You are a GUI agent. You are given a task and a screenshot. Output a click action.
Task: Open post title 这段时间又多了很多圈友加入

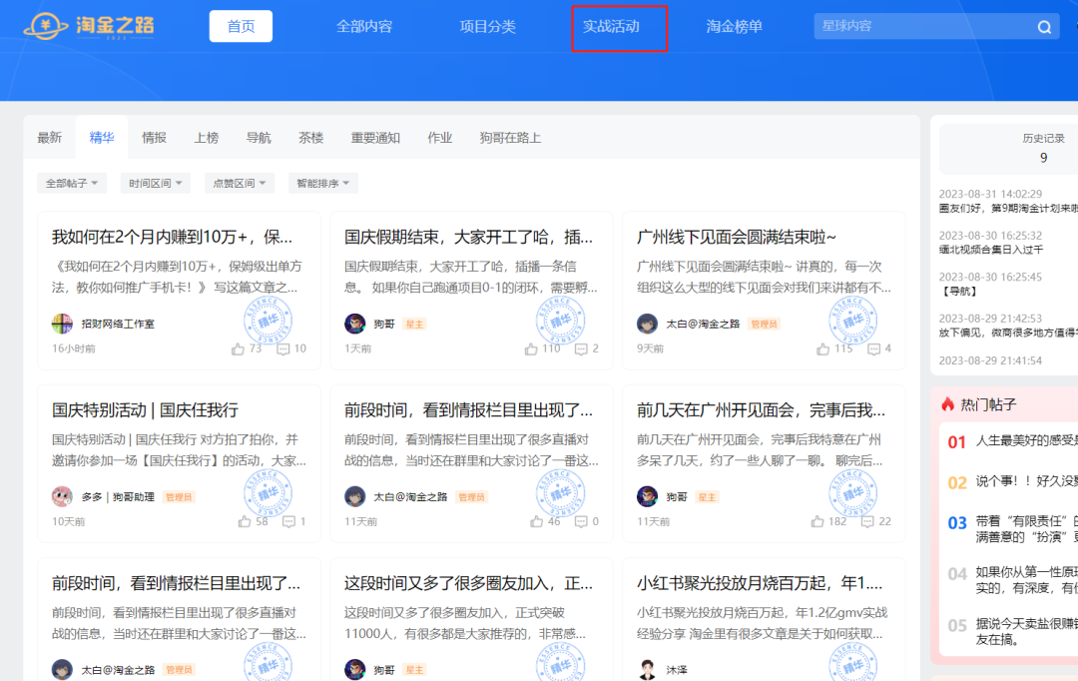pyautogui.click(x=468, y=583)
